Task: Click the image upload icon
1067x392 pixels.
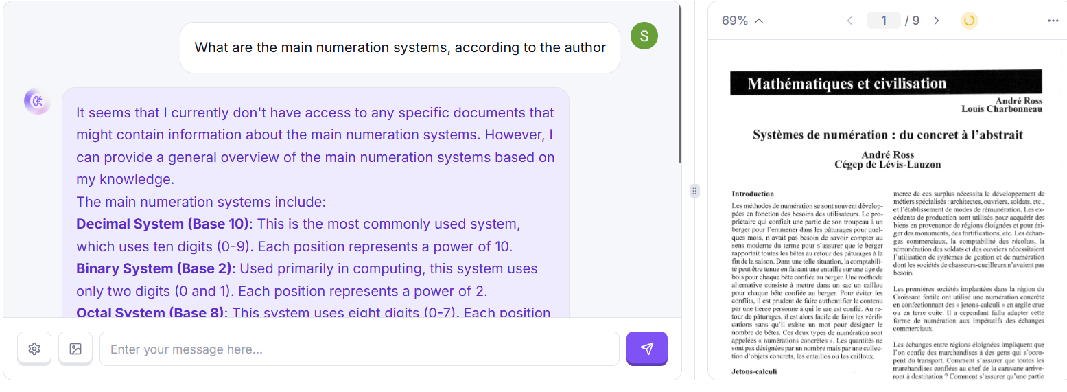Action: tap(75, 349)
